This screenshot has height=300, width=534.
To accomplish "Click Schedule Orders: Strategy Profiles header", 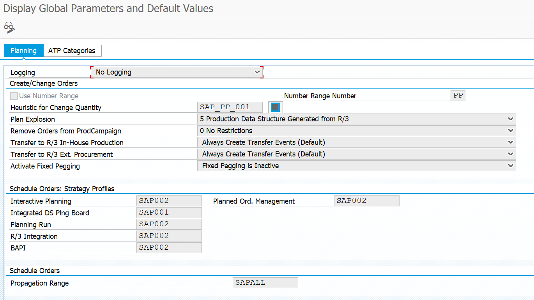I will tap(62, 189).
